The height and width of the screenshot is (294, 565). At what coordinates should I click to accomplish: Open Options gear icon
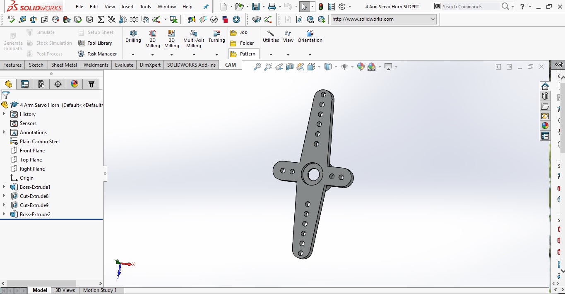click(342, 7)
